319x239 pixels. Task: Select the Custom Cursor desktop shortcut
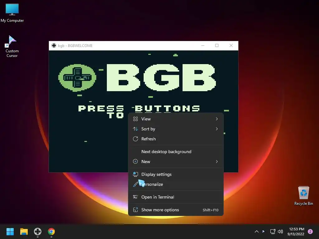(x=12, y=47)
